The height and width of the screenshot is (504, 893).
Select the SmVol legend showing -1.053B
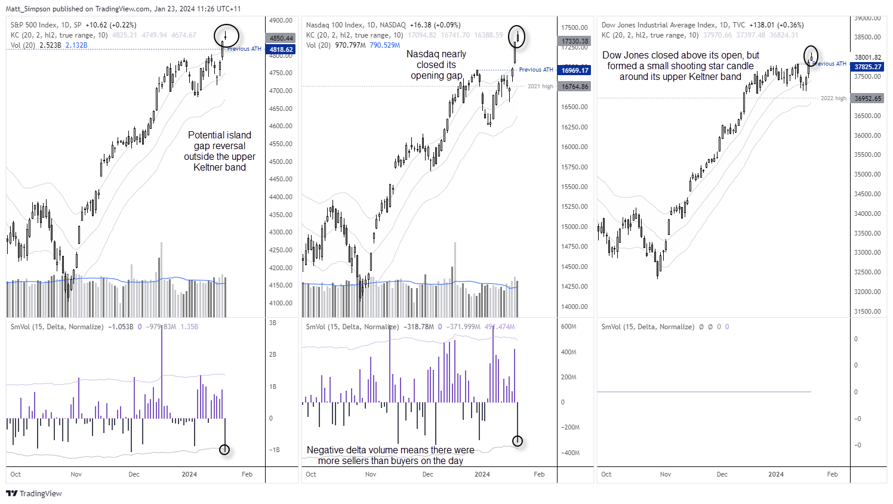[104, 327]
